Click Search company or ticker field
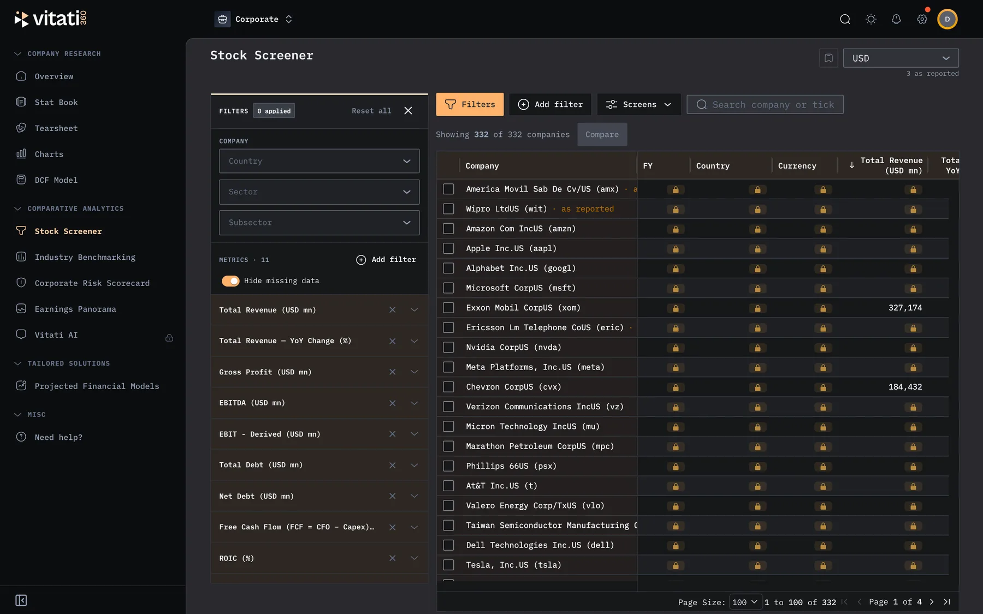 [x=765, y=105]
